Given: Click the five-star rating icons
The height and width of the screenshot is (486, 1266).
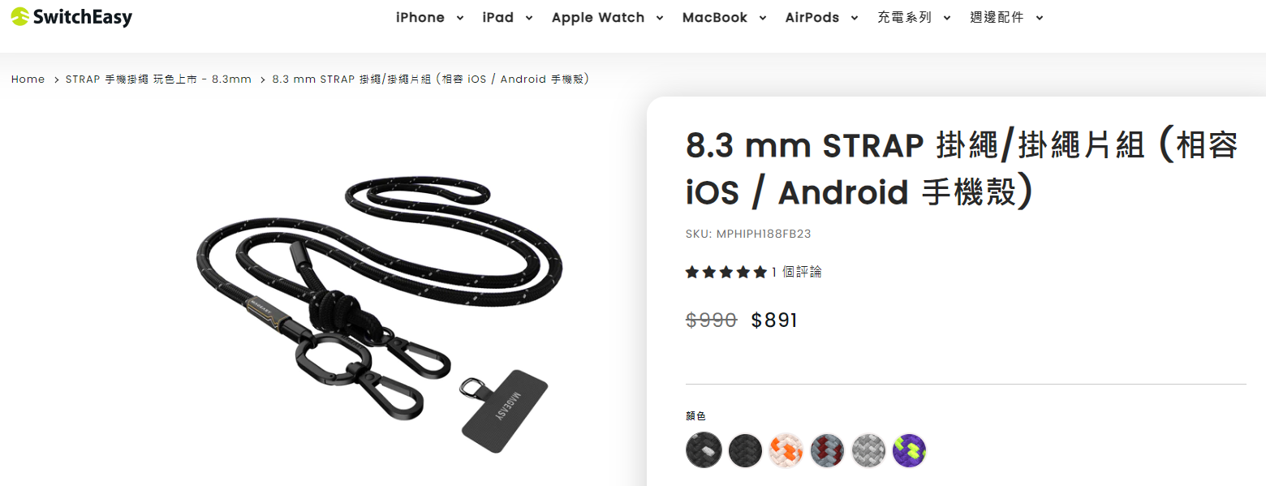Looking at the screenshot, I should (x=726, y=272).
